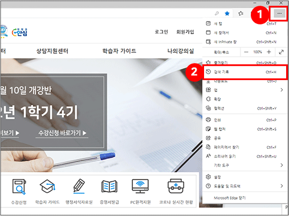Open 컬렉션 (Collections) menu item
The height and width of the screenshot is (216, 289).
[x=245, y=108]
